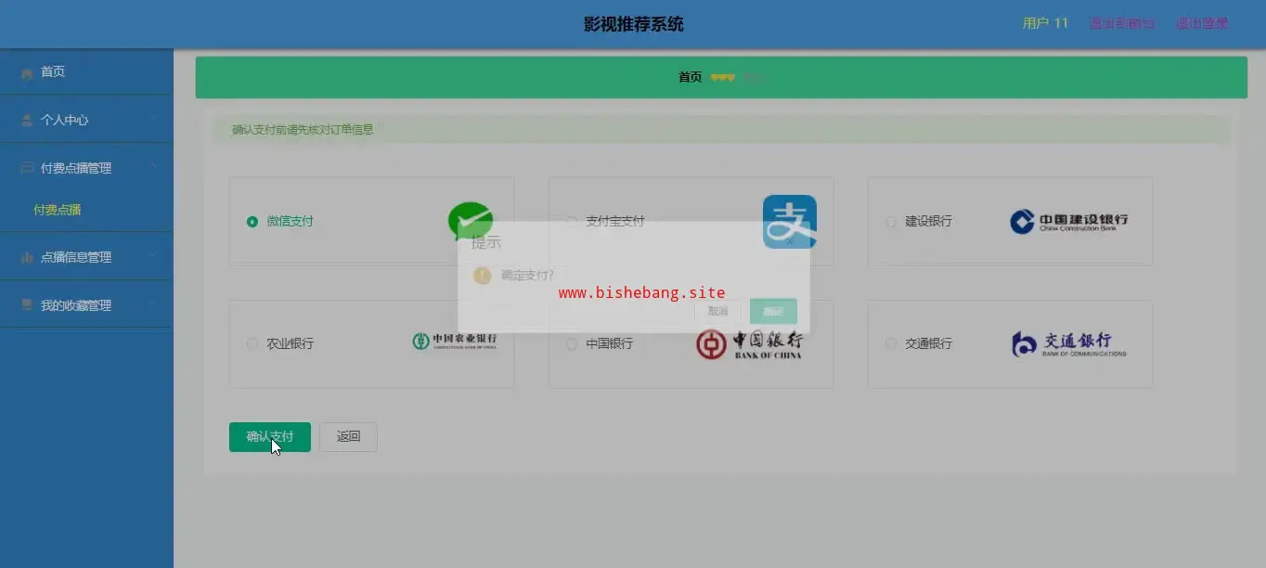Click the Bank of China logo

click(750, 344)
